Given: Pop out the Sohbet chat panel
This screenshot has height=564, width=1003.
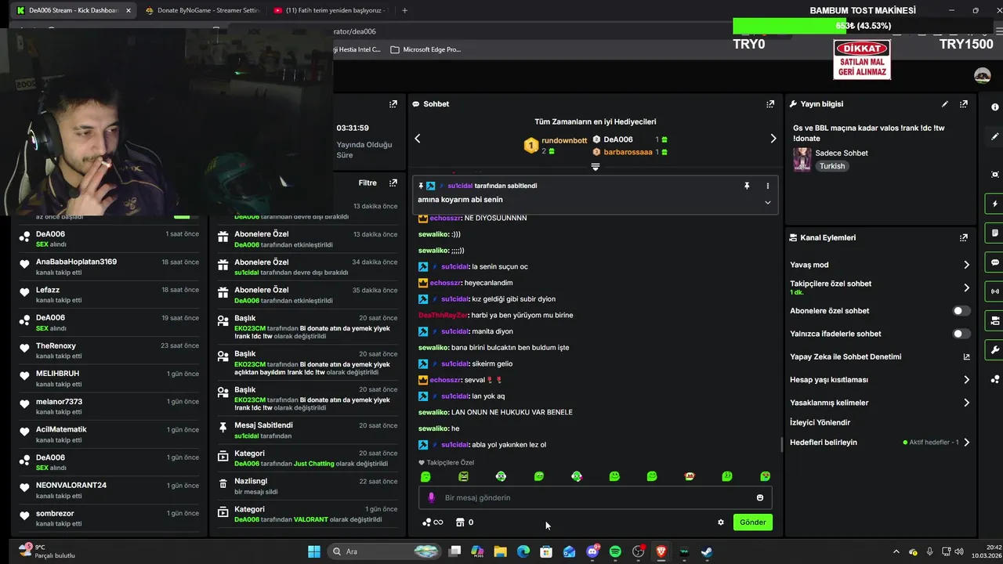Looking at the screenshot, I should (x=770, y=103).
